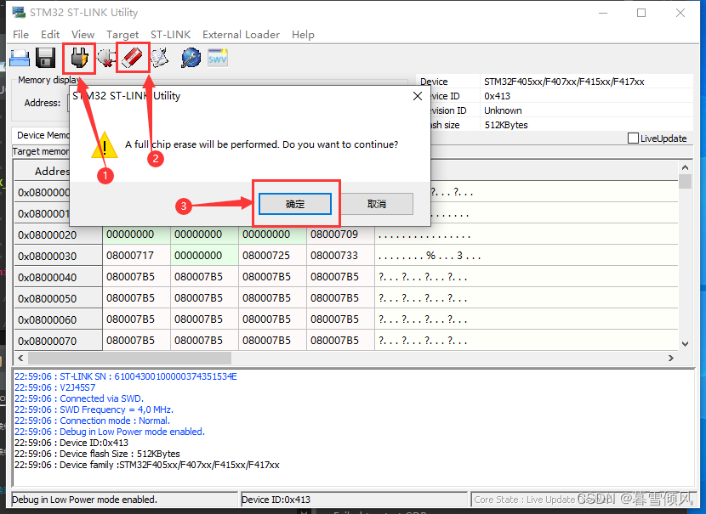Click log line Device flash Size : 512KBytes

coord(97,454)
